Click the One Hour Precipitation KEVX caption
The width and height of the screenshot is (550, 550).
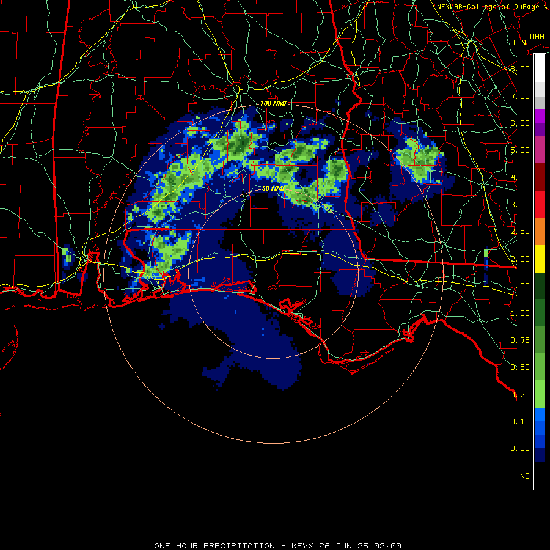click(x=277, y=546)
